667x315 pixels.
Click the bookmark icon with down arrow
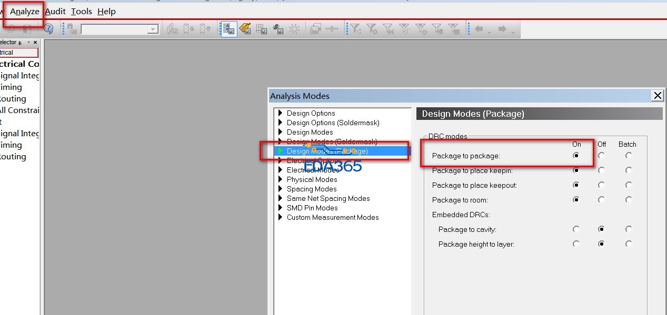pyautogui.click(x=189, y=29)
